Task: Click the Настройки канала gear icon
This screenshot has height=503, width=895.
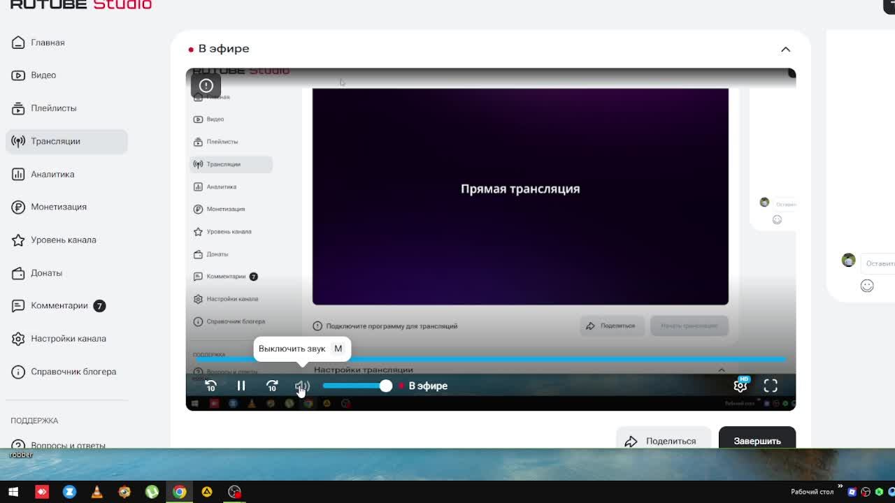Action: point(18,339)
